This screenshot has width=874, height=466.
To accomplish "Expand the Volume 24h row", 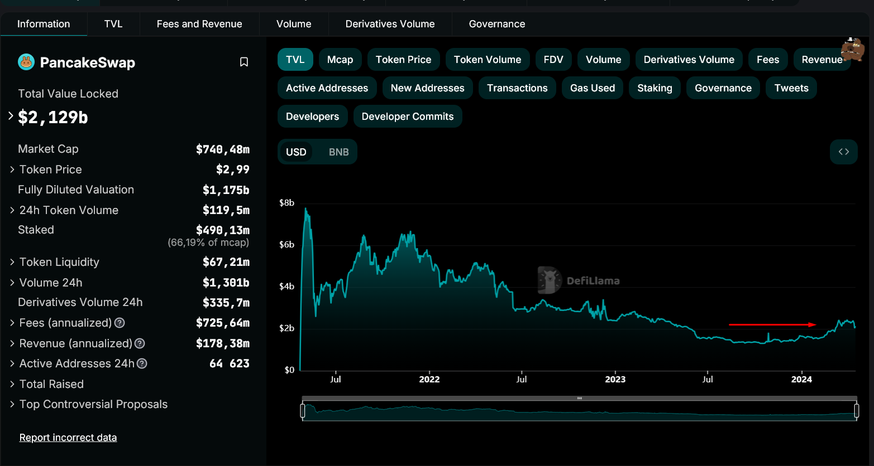I will [12, 283].
